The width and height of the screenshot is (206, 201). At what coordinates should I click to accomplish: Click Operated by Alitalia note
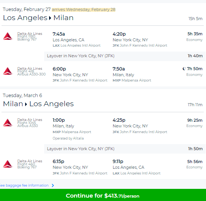coord(68,138)
